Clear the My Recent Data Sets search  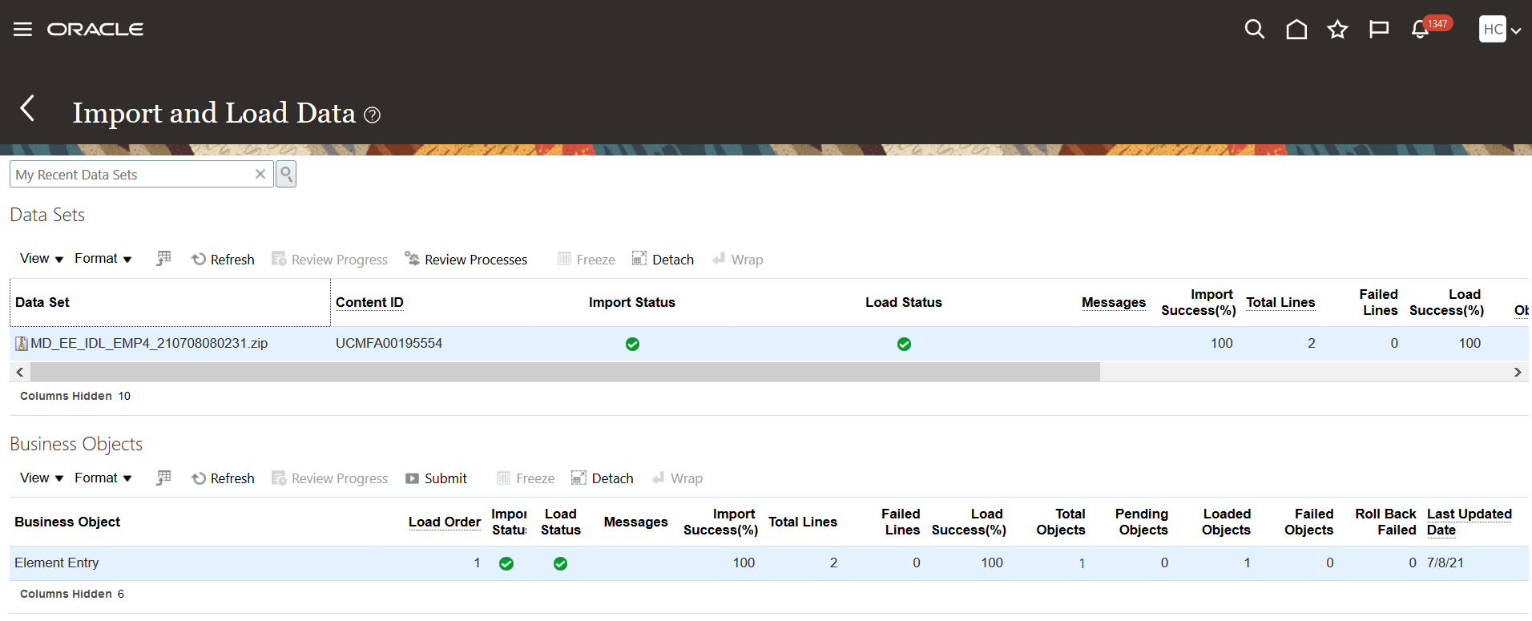(x=260, y=174)
